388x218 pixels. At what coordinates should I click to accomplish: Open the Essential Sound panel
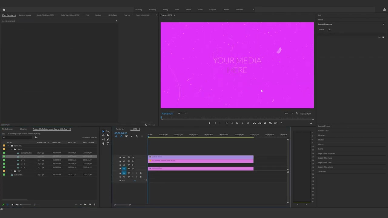pyautogui.click(x=324, y=126)
